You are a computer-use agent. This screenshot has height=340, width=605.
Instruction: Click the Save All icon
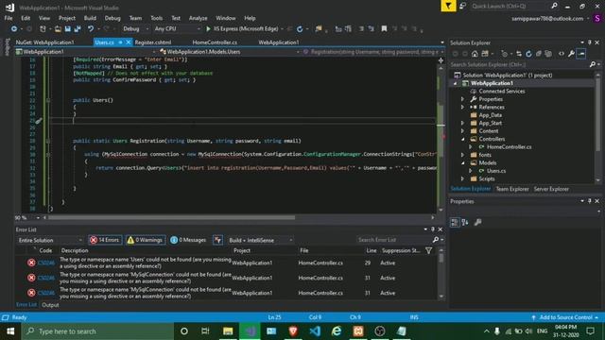(78, 29)
